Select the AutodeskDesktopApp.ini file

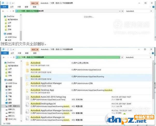pyautogui.click(x=88, y=105)
